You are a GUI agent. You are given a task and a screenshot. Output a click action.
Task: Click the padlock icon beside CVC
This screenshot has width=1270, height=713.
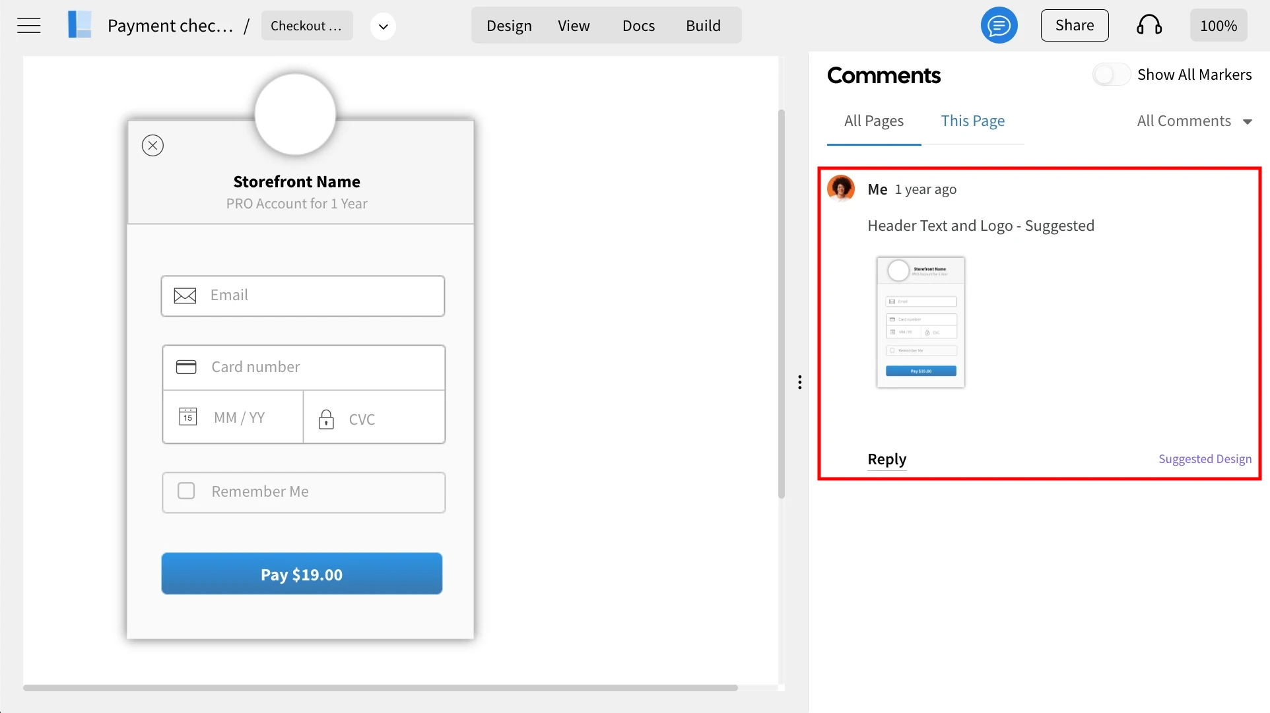click(x=326, y=419)
